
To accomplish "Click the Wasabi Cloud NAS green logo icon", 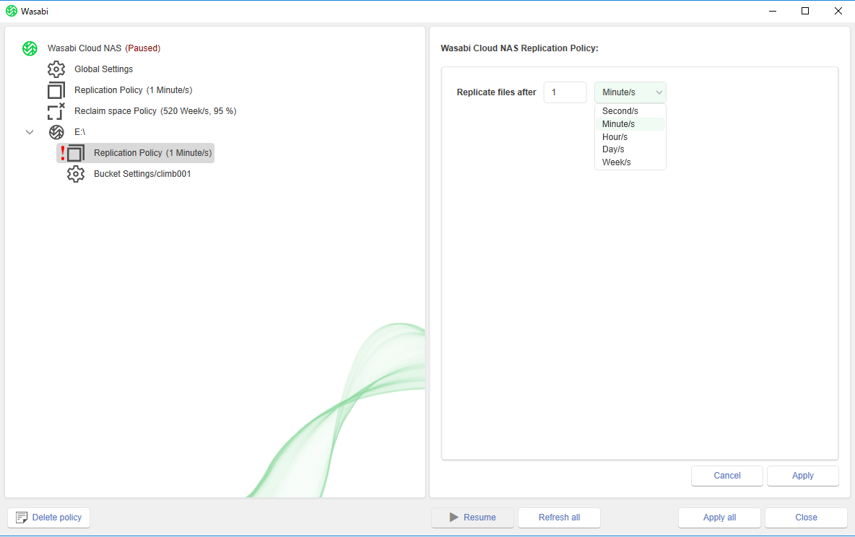I will (30, 48).
